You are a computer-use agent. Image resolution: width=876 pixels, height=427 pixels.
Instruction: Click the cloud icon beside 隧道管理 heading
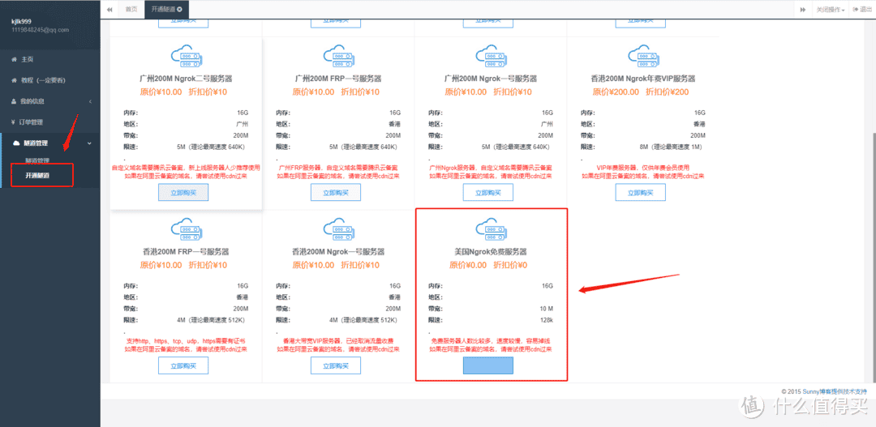[15, 143]
